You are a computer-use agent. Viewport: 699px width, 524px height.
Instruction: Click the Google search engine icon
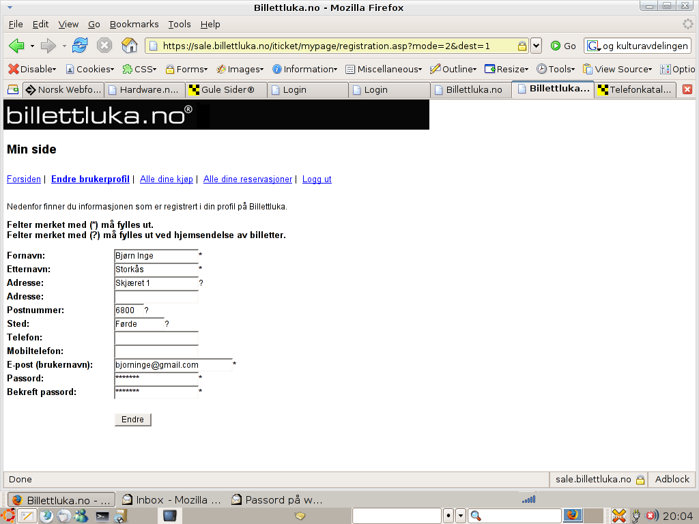(x=593, y=46)
